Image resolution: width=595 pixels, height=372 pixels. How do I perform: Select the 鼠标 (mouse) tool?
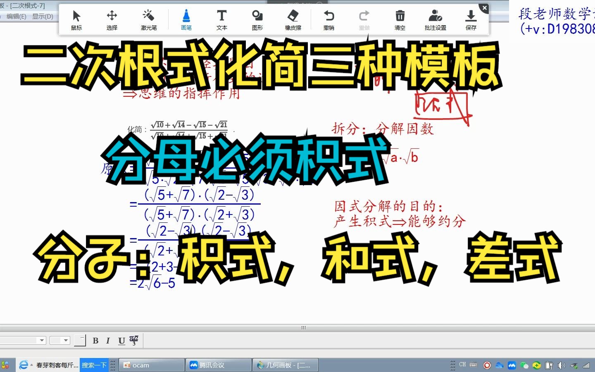pos(76,19)
